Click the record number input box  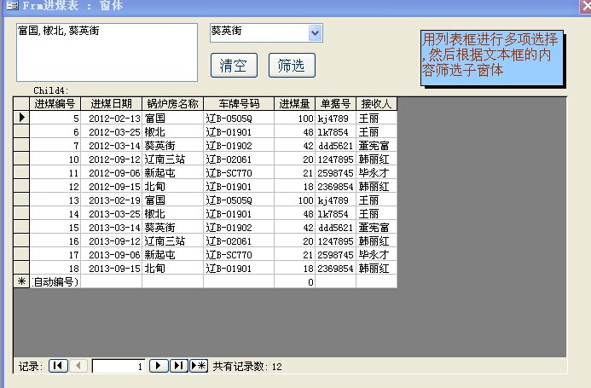118,366
